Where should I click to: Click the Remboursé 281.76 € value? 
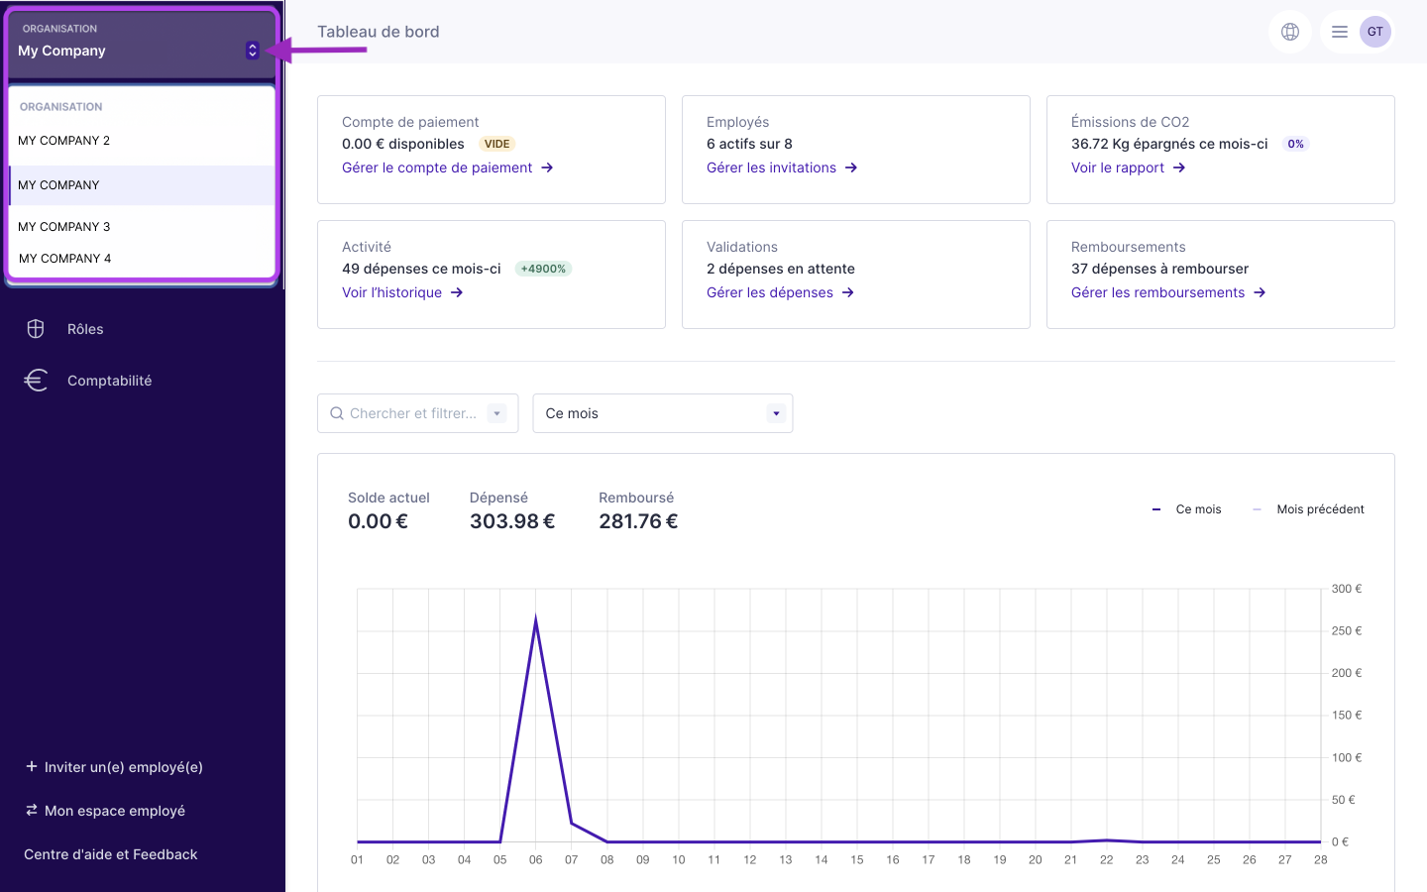coord(638,521)
